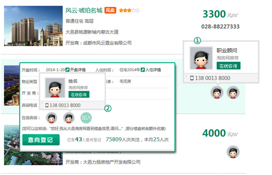
Task: Click developer 成都市风云置业有限公司
Action: point(107,43)
